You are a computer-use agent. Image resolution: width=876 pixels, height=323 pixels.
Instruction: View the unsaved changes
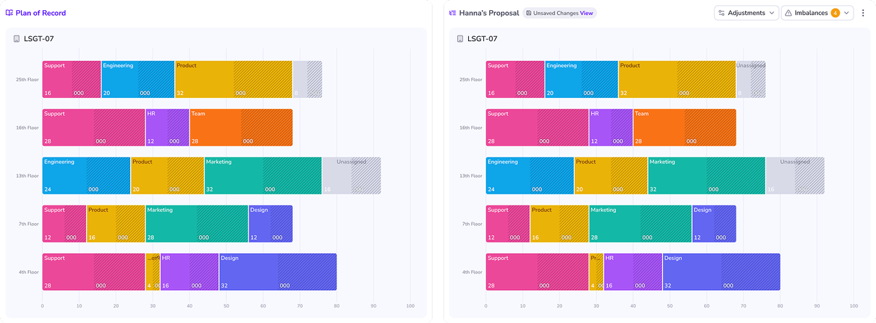[x=587, y=13]
